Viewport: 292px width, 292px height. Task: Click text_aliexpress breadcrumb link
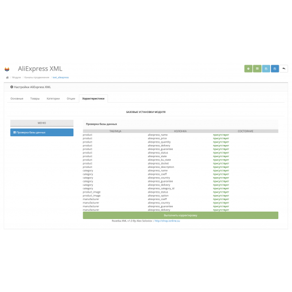tap(60, 77)
